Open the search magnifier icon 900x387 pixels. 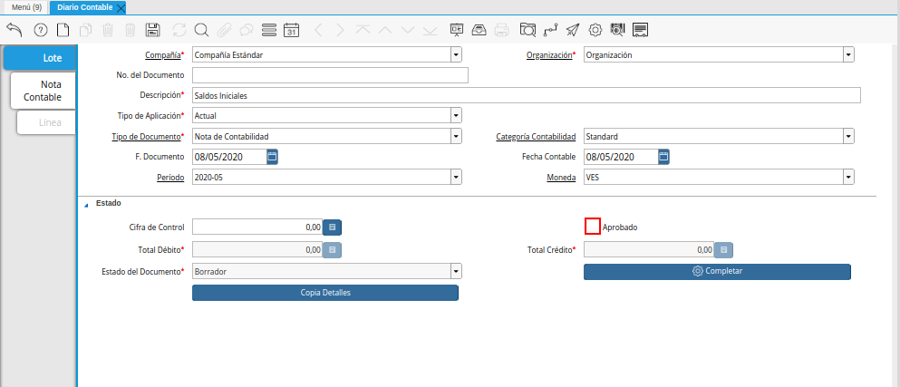pyautogui.click(x=201, y=30)
